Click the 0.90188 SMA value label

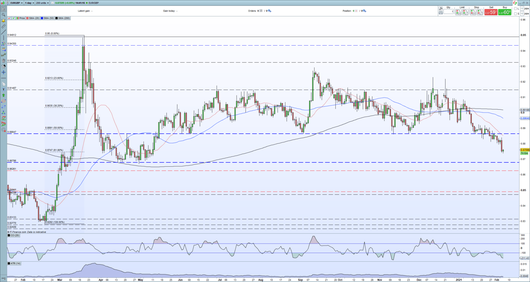[525, 110]
